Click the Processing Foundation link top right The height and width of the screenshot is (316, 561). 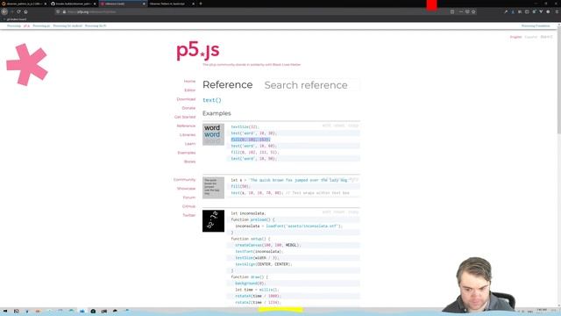tap(536, 25)
